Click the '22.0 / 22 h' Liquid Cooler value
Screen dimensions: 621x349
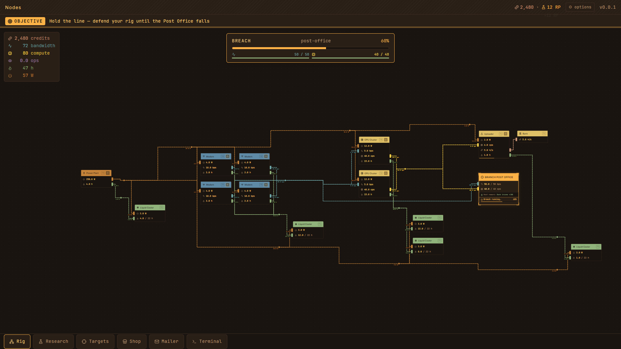point(425,229)
